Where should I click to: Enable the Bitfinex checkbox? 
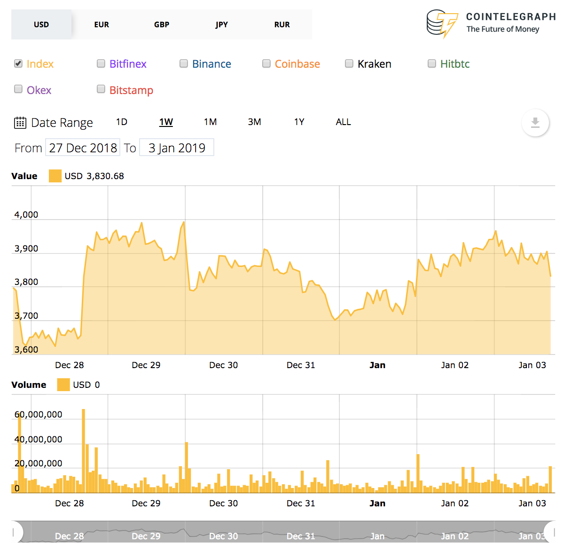[101, 63]
